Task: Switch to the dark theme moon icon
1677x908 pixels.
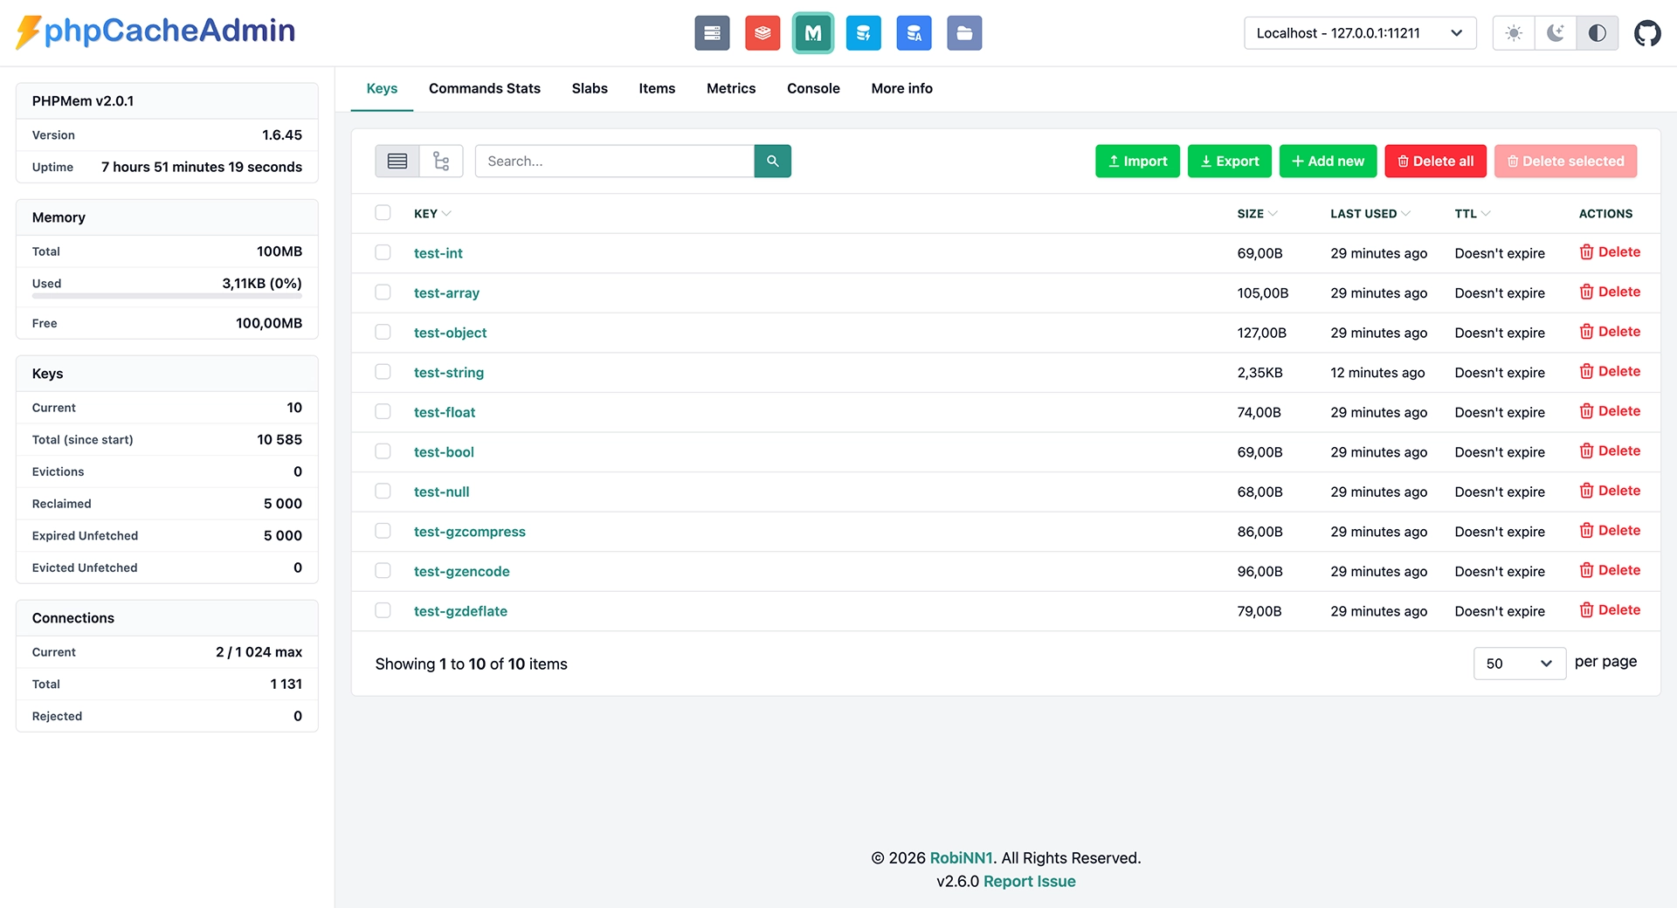Action: click(x=1556, y=33)
